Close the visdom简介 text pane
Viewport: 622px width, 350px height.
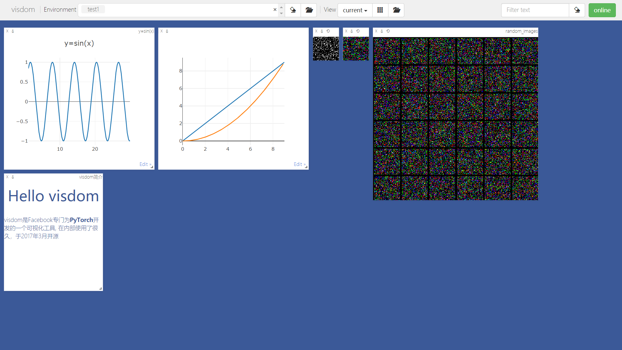pos(7,177)
